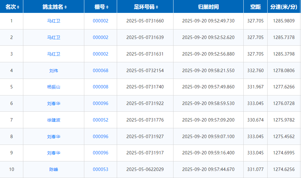Open loft number 000053
This screenshot has height=178, width=301.
coord(101,169)
